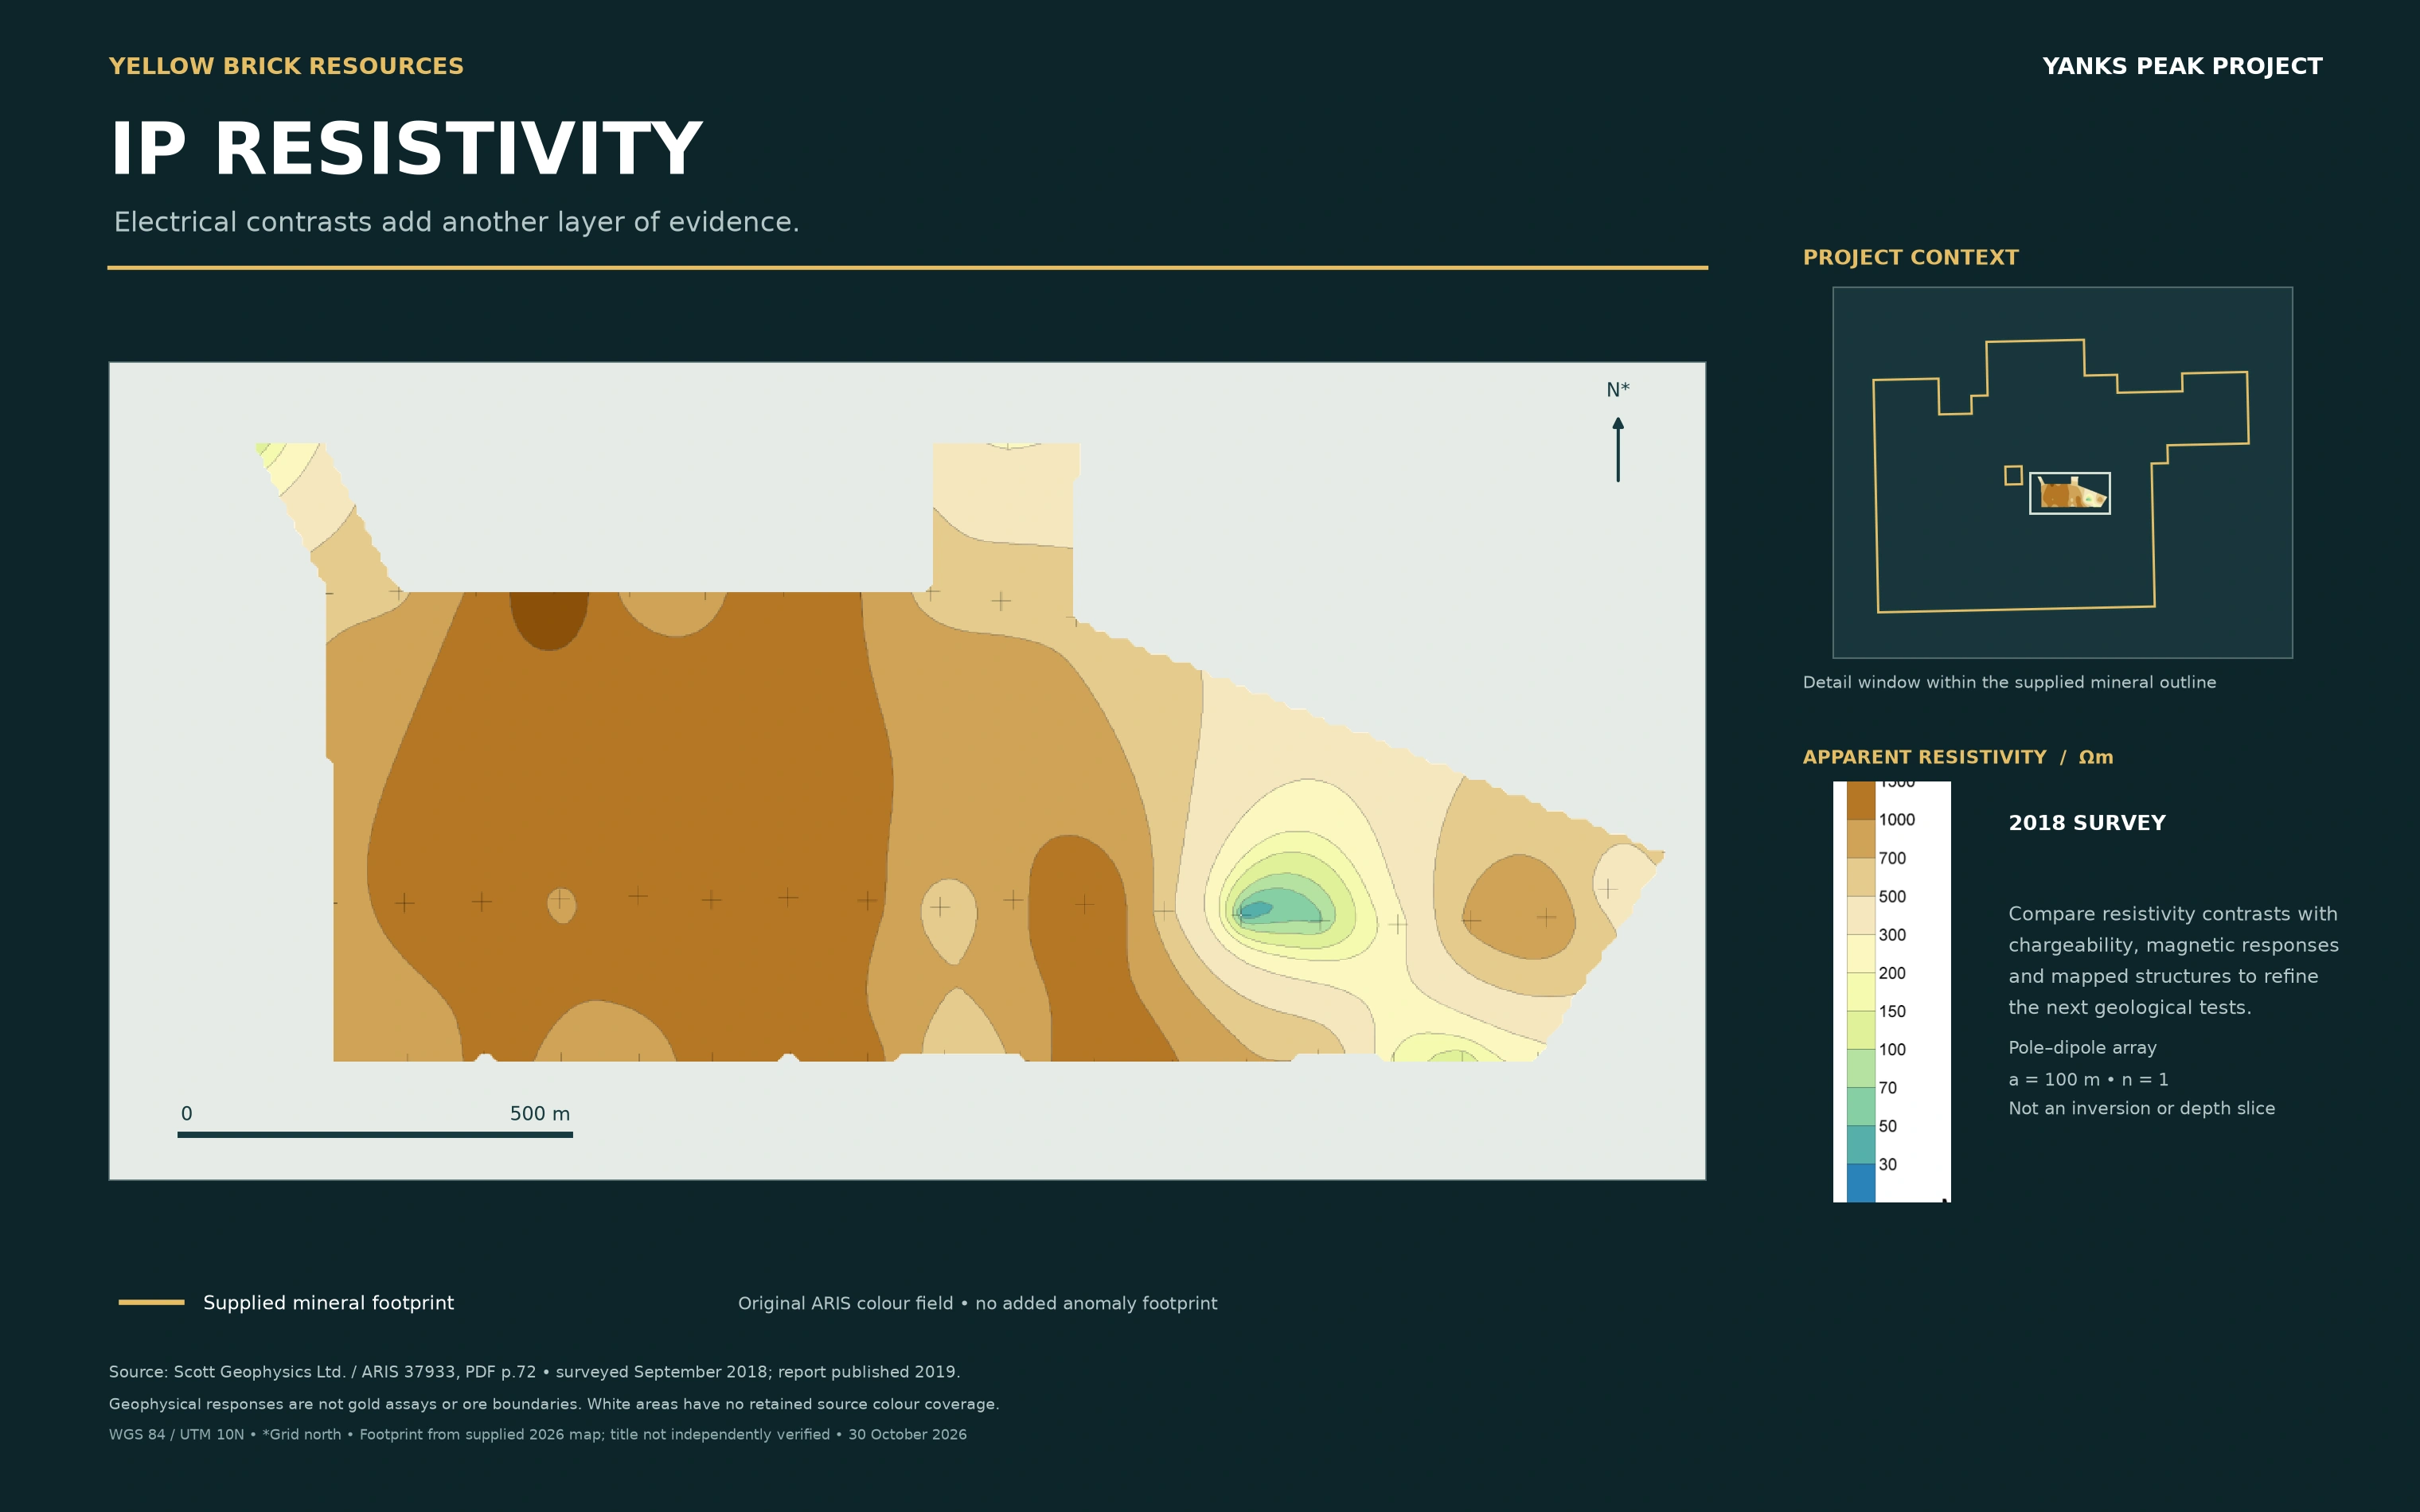Screen dimensions: 2420x1512
Task: Click the '0' scale bar label
Action: coord(186,1113)
